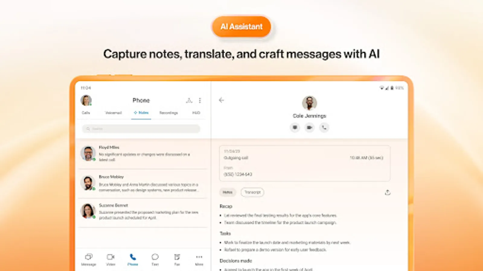
Task: Tap Cole Jennings' profile picture
Action: [309, 103]
